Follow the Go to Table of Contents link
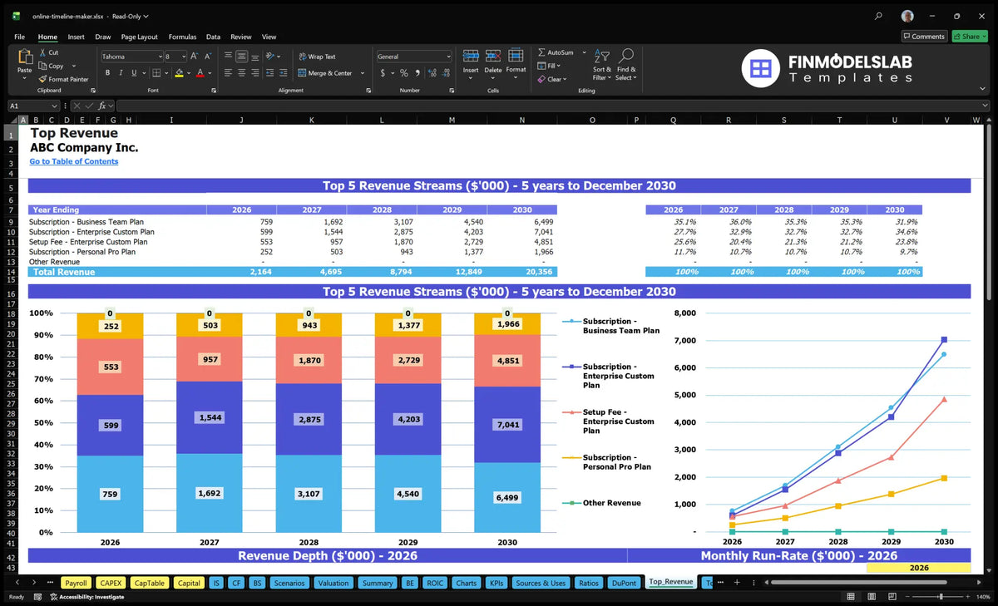998x606 pixels. click(74, 161)
